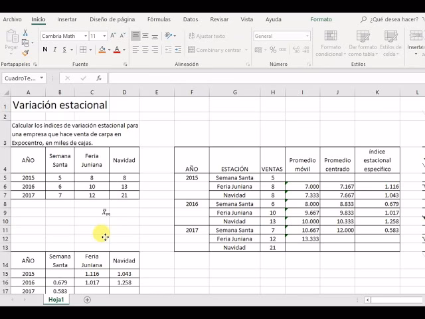Open fill color dropdown arrow
This screenshot has width=425, height=319.
109,50
